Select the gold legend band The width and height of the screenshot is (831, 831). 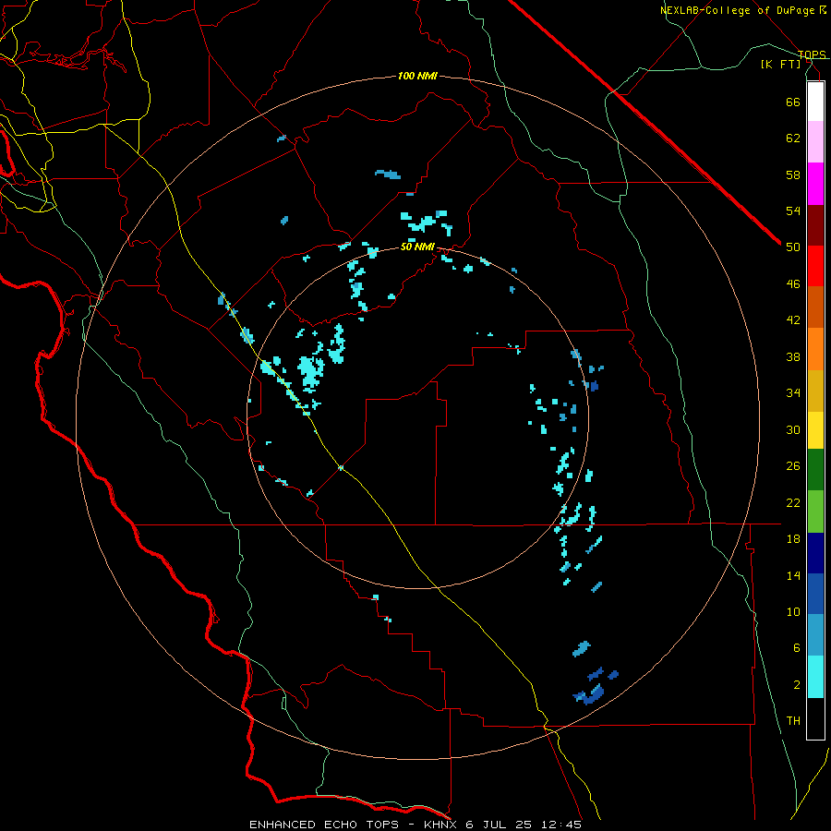pyautogui.click(x=815, y=391)
